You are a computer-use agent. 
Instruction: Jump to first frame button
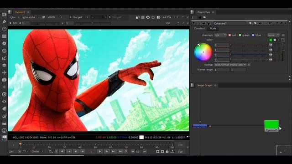point(62,152)
